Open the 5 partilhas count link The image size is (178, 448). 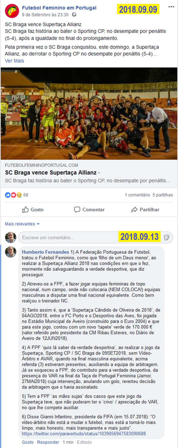[x=162, y=195]
